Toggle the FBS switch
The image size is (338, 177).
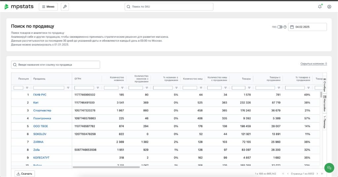pyautogui.click(x=280, y=27)
